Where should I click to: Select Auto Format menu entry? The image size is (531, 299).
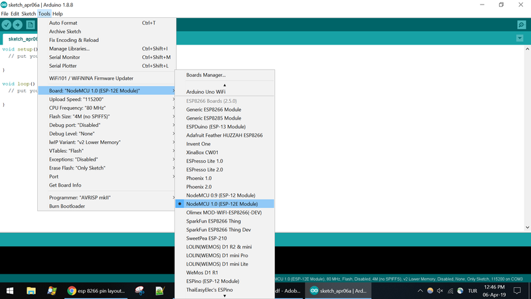point(107,23)
